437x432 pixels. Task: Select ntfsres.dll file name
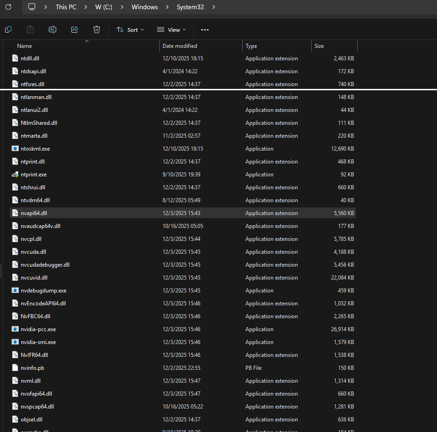point(32,84)
